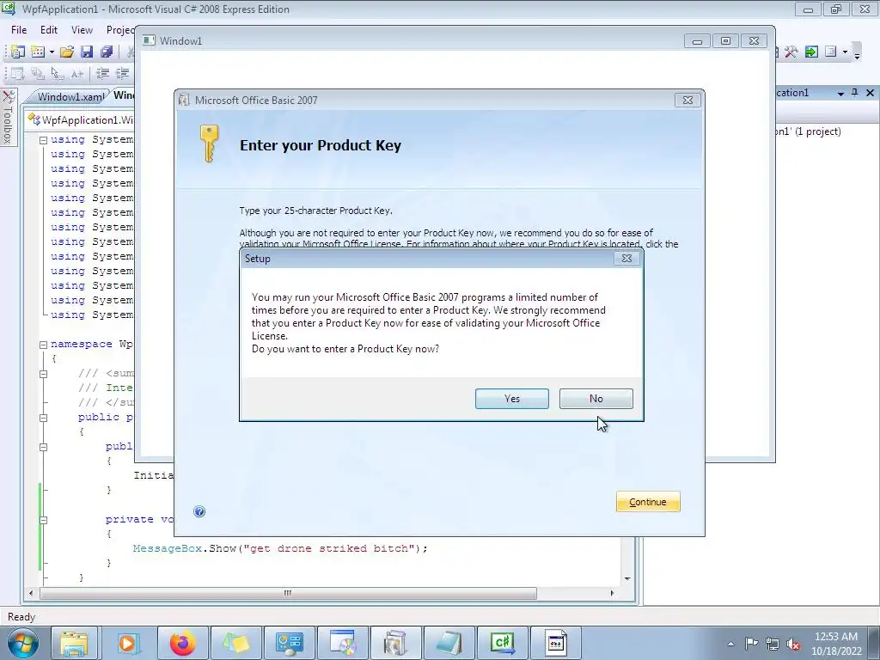Open the help icon in Office setup
This screenshot has height=660, width=880.
(199, 511)
